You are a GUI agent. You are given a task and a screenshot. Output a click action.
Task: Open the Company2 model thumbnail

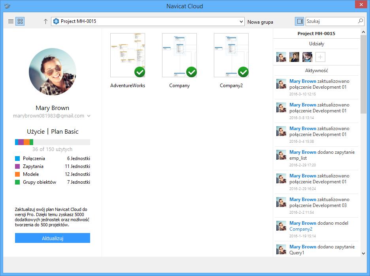click(231, 55)
